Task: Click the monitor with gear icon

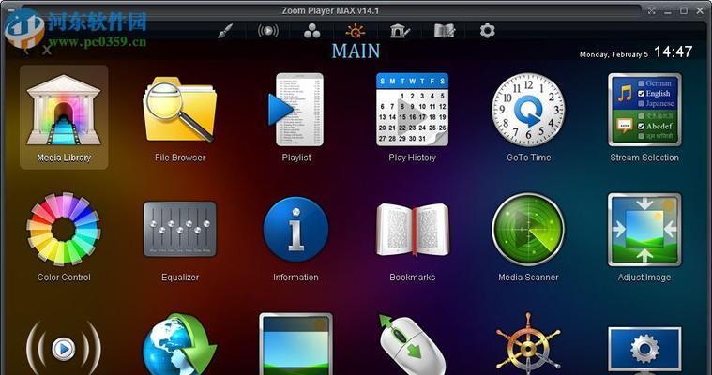Action: click(x=644, y=350)
